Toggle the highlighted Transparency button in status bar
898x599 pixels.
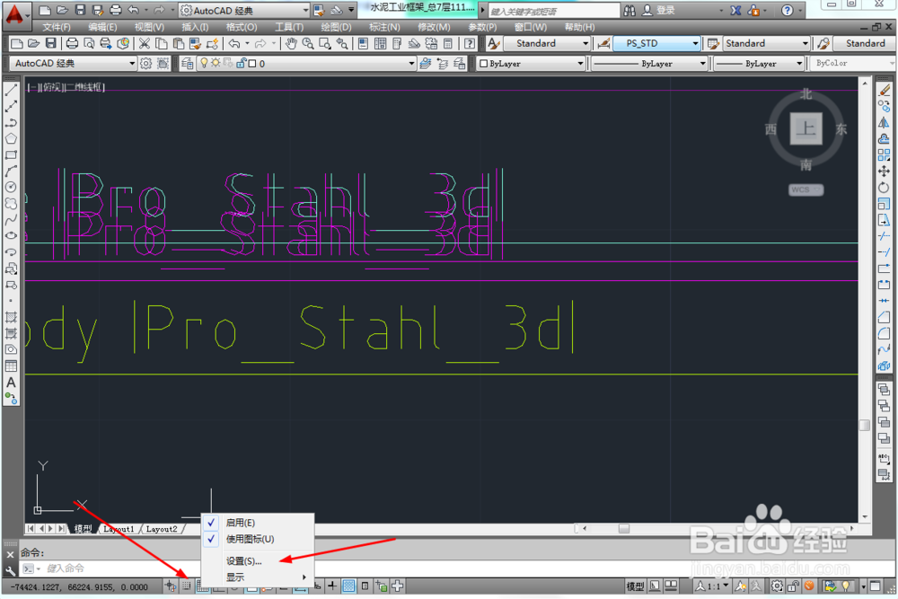pos(348,586)
